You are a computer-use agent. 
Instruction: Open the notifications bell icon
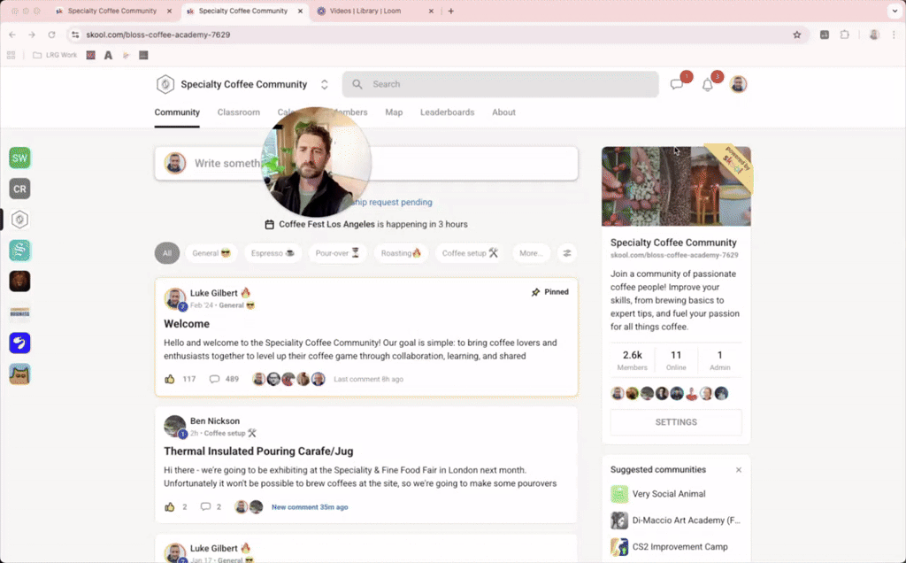(707, 85)
